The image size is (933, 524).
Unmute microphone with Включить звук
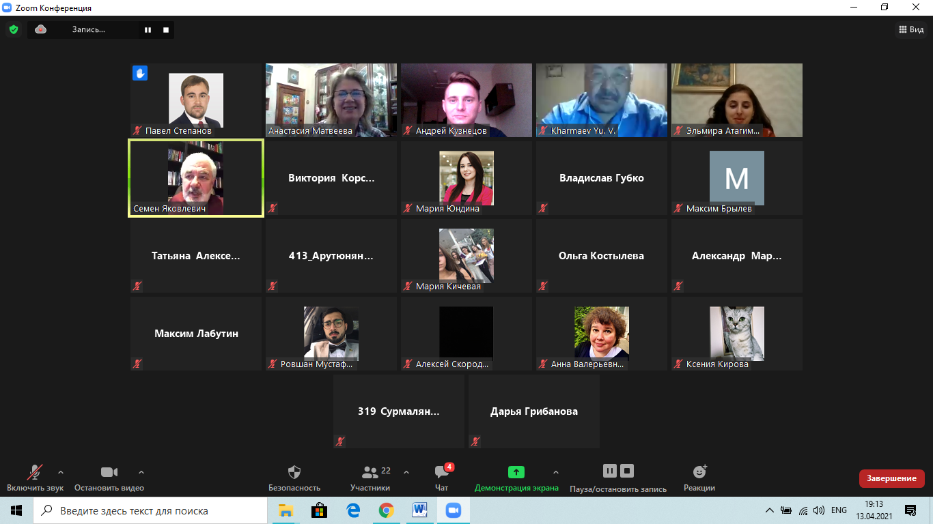[35, 478]
